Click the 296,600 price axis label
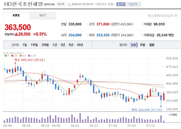 pos(172,109)
